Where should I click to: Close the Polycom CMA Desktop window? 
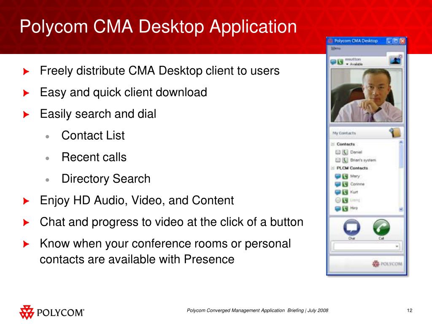tap(402, 41)
